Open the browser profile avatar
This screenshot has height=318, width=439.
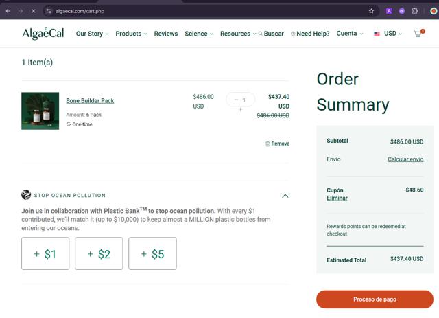click(x=434, y=11)
